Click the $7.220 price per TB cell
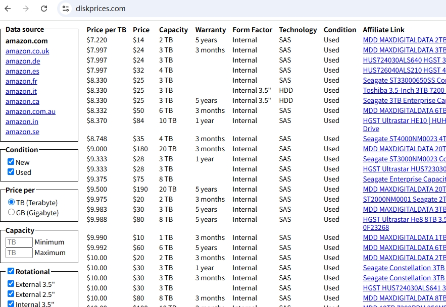Viewport: 446px width, 307px height. coord(96,40)
